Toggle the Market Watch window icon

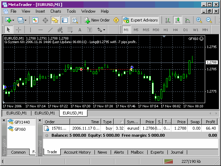(x=35, y=20)
